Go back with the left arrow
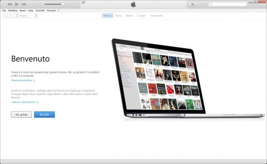 pos(5,16)
